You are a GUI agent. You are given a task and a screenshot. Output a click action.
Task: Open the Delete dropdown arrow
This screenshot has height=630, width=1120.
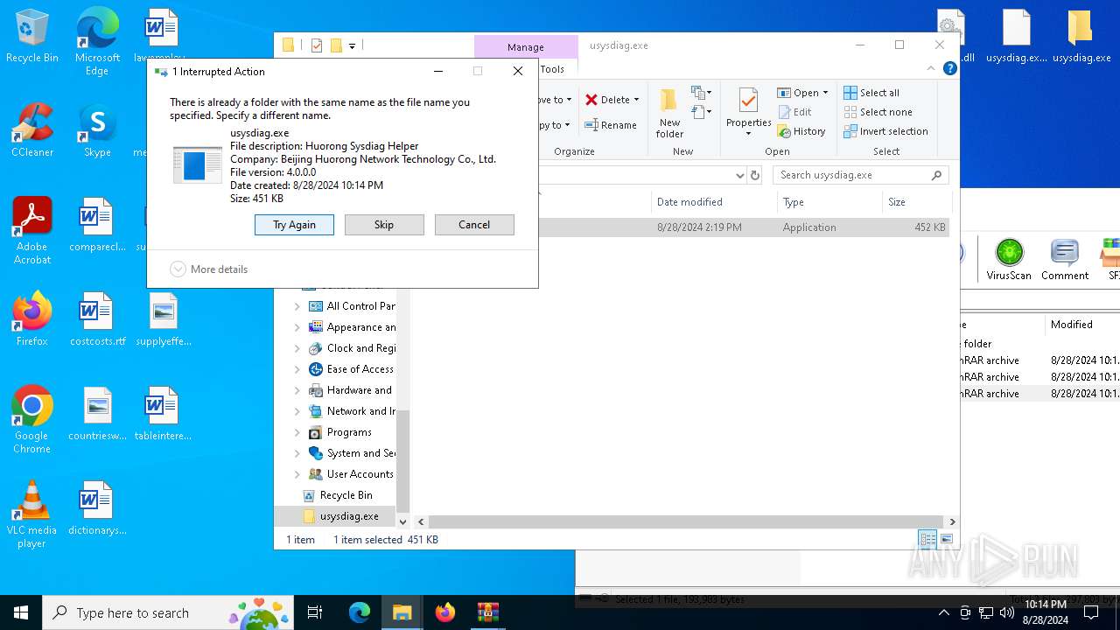636,100
